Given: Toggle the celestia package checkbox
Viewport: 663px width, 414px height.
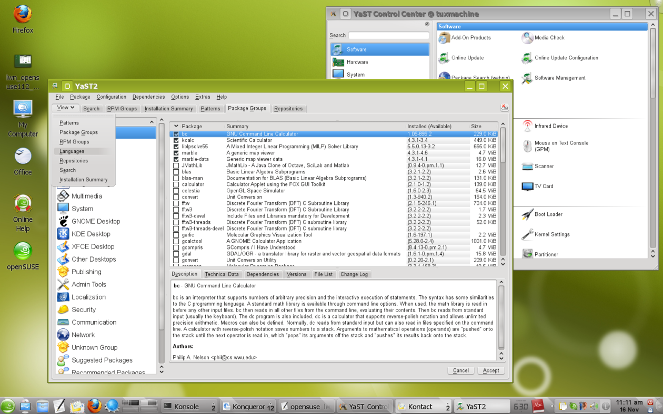Looking at the screenshot, I should [x=176, y=191].
